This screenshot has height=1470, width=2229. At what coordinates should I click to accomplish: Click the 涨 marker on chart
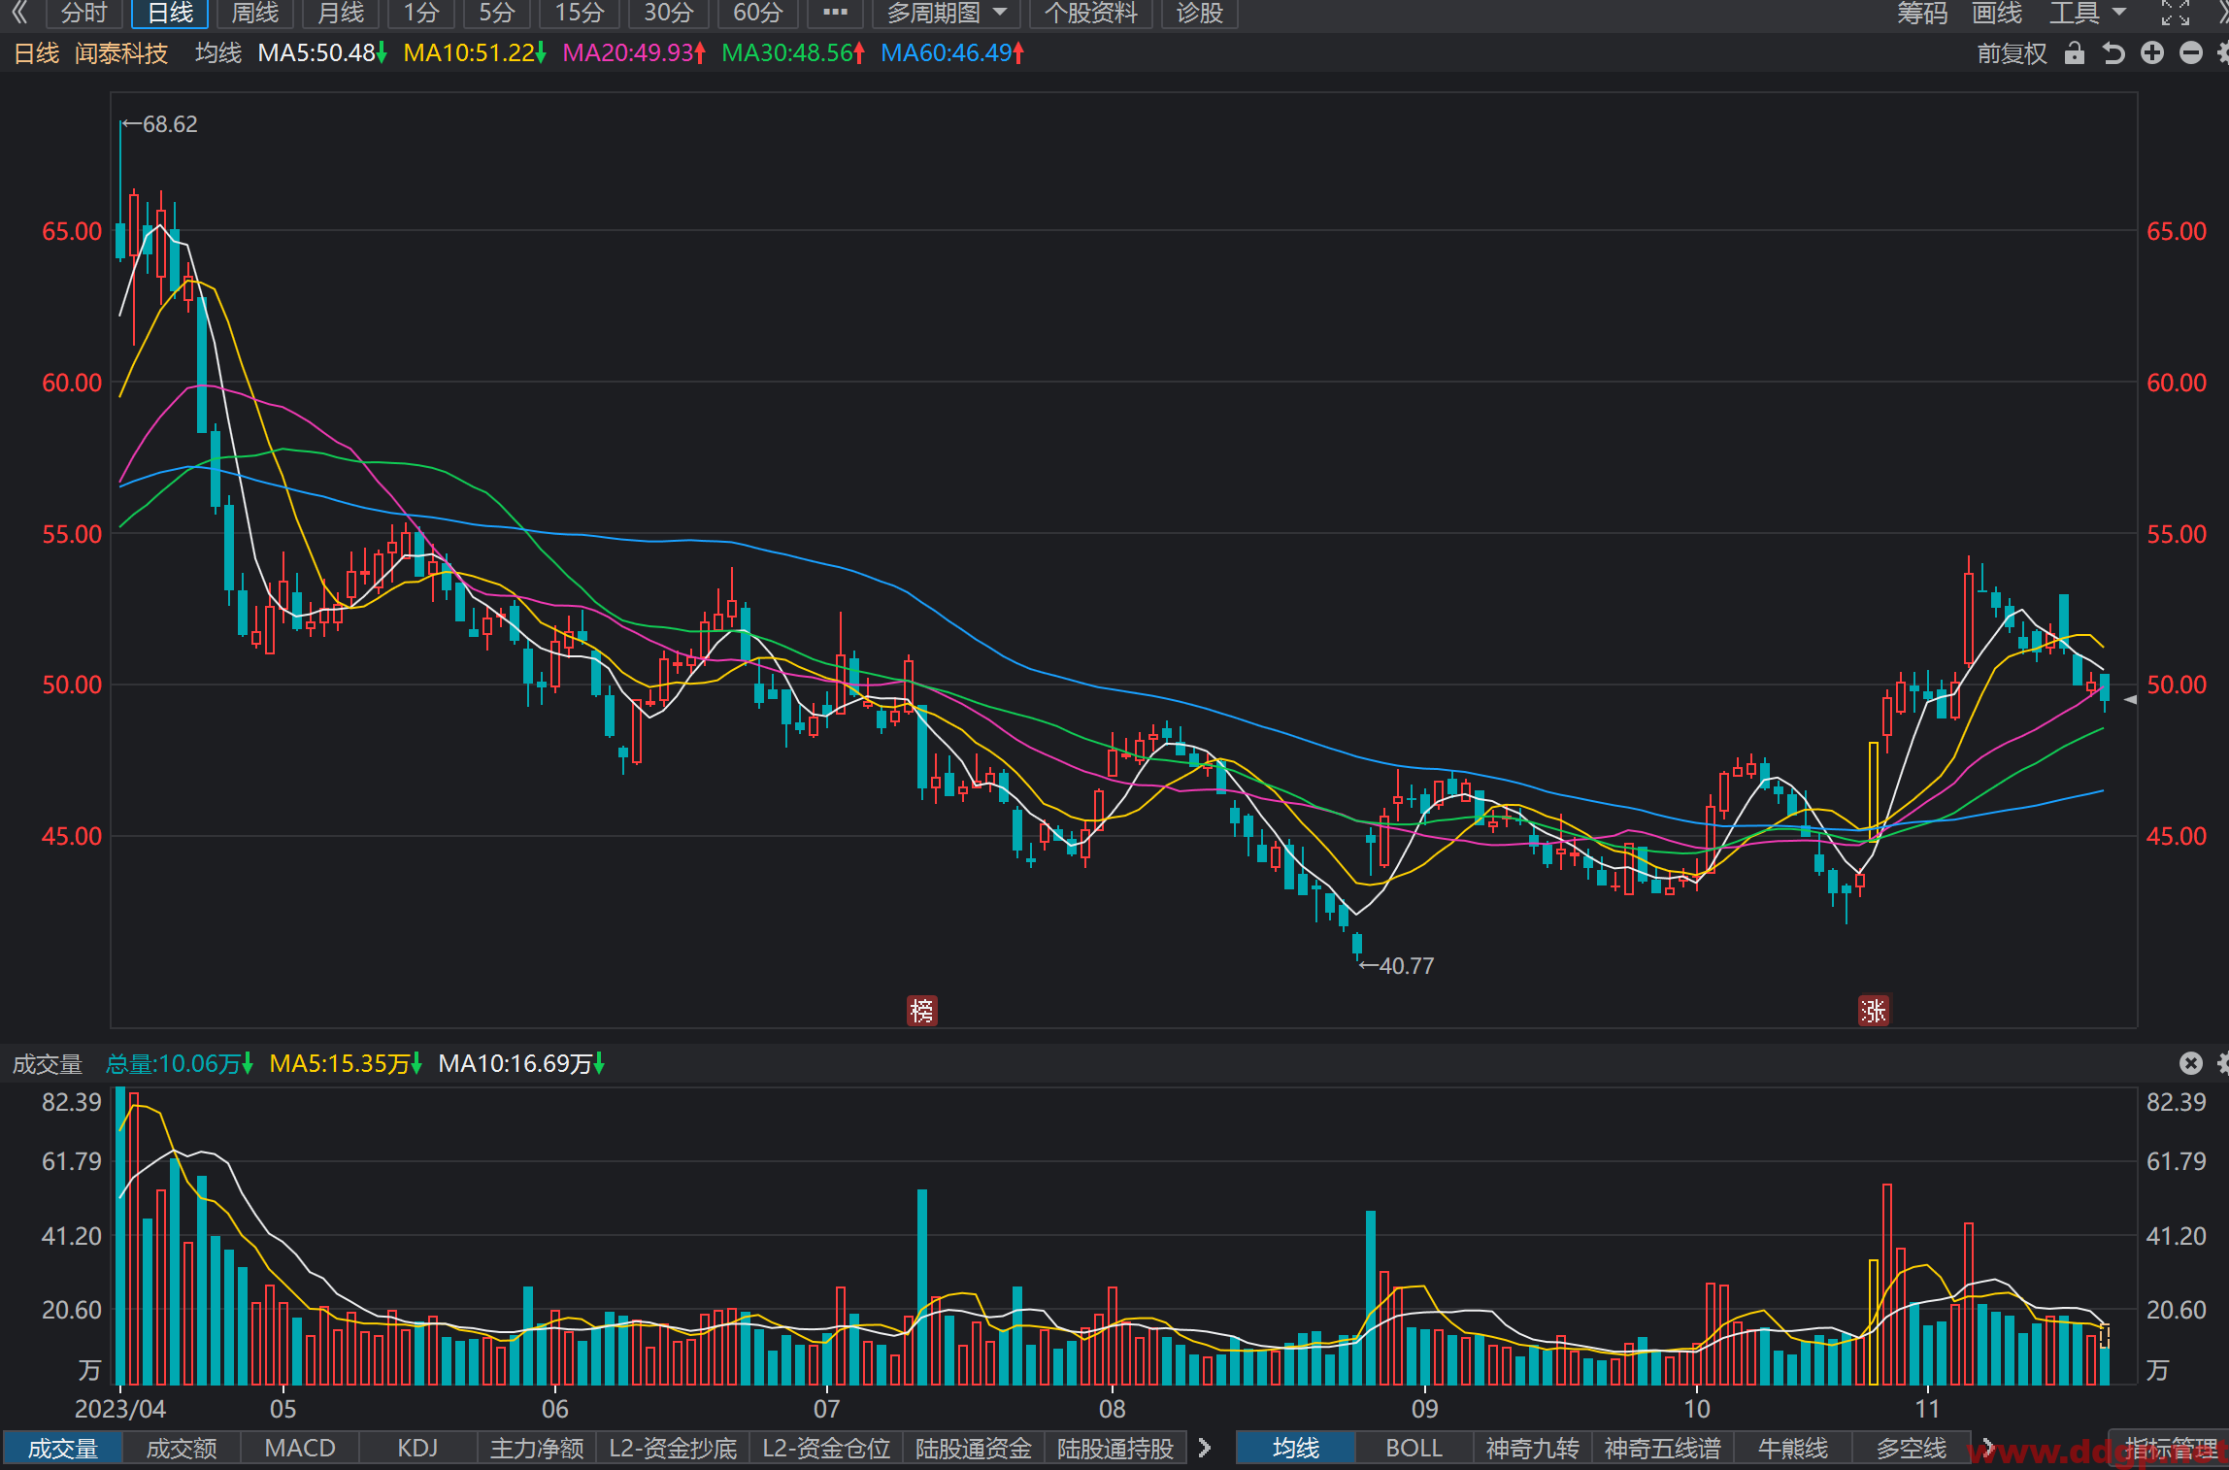click(x=1873, y=1011)
